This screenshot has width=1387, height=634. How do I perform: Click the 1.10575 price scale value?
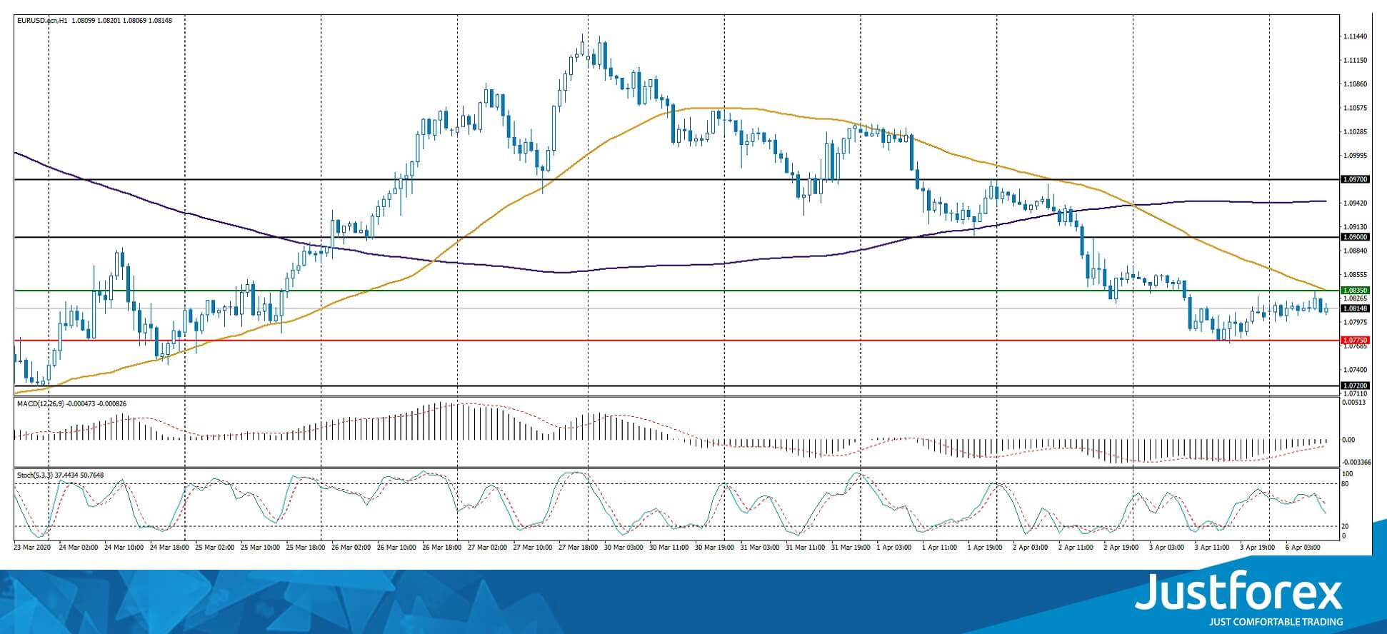point(1355,108)
